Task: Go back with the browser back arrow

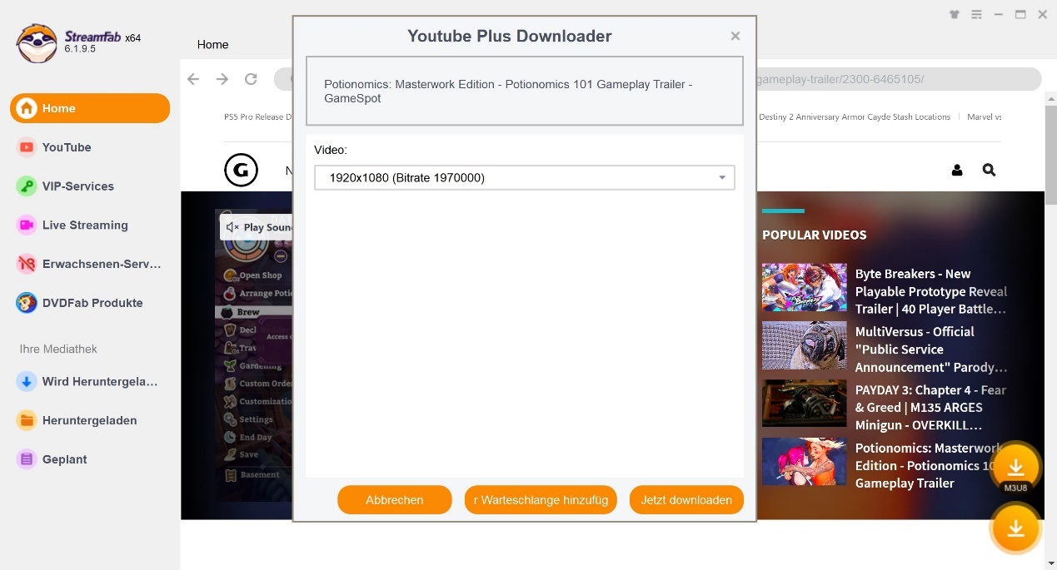Action: pos(193,79)
